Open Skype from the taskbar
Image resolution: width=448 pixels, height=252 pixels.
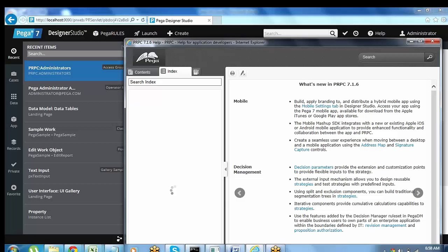(175, 249)
